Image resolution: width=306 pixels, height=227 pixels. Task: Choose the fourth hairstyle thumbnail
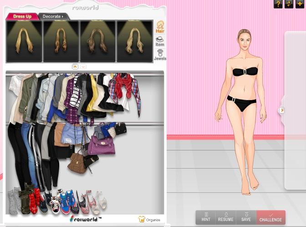134,41
